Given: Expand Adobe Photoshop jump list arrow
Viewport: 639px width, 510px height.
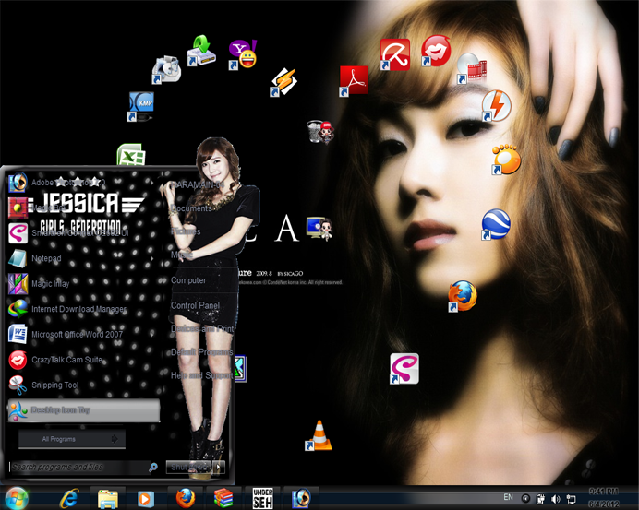Looking at the screenshot, I should 152,183.
